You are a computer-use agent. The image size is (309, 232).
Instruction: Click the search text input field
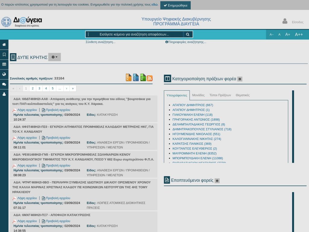134,34
